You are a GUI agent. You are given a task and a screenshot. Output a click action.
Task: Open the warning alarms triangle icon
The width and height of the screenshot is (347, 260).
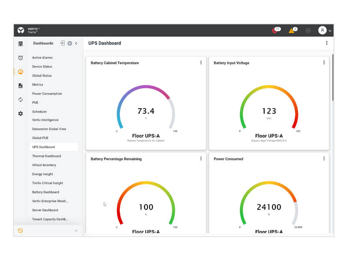click(x=291, y=30)
